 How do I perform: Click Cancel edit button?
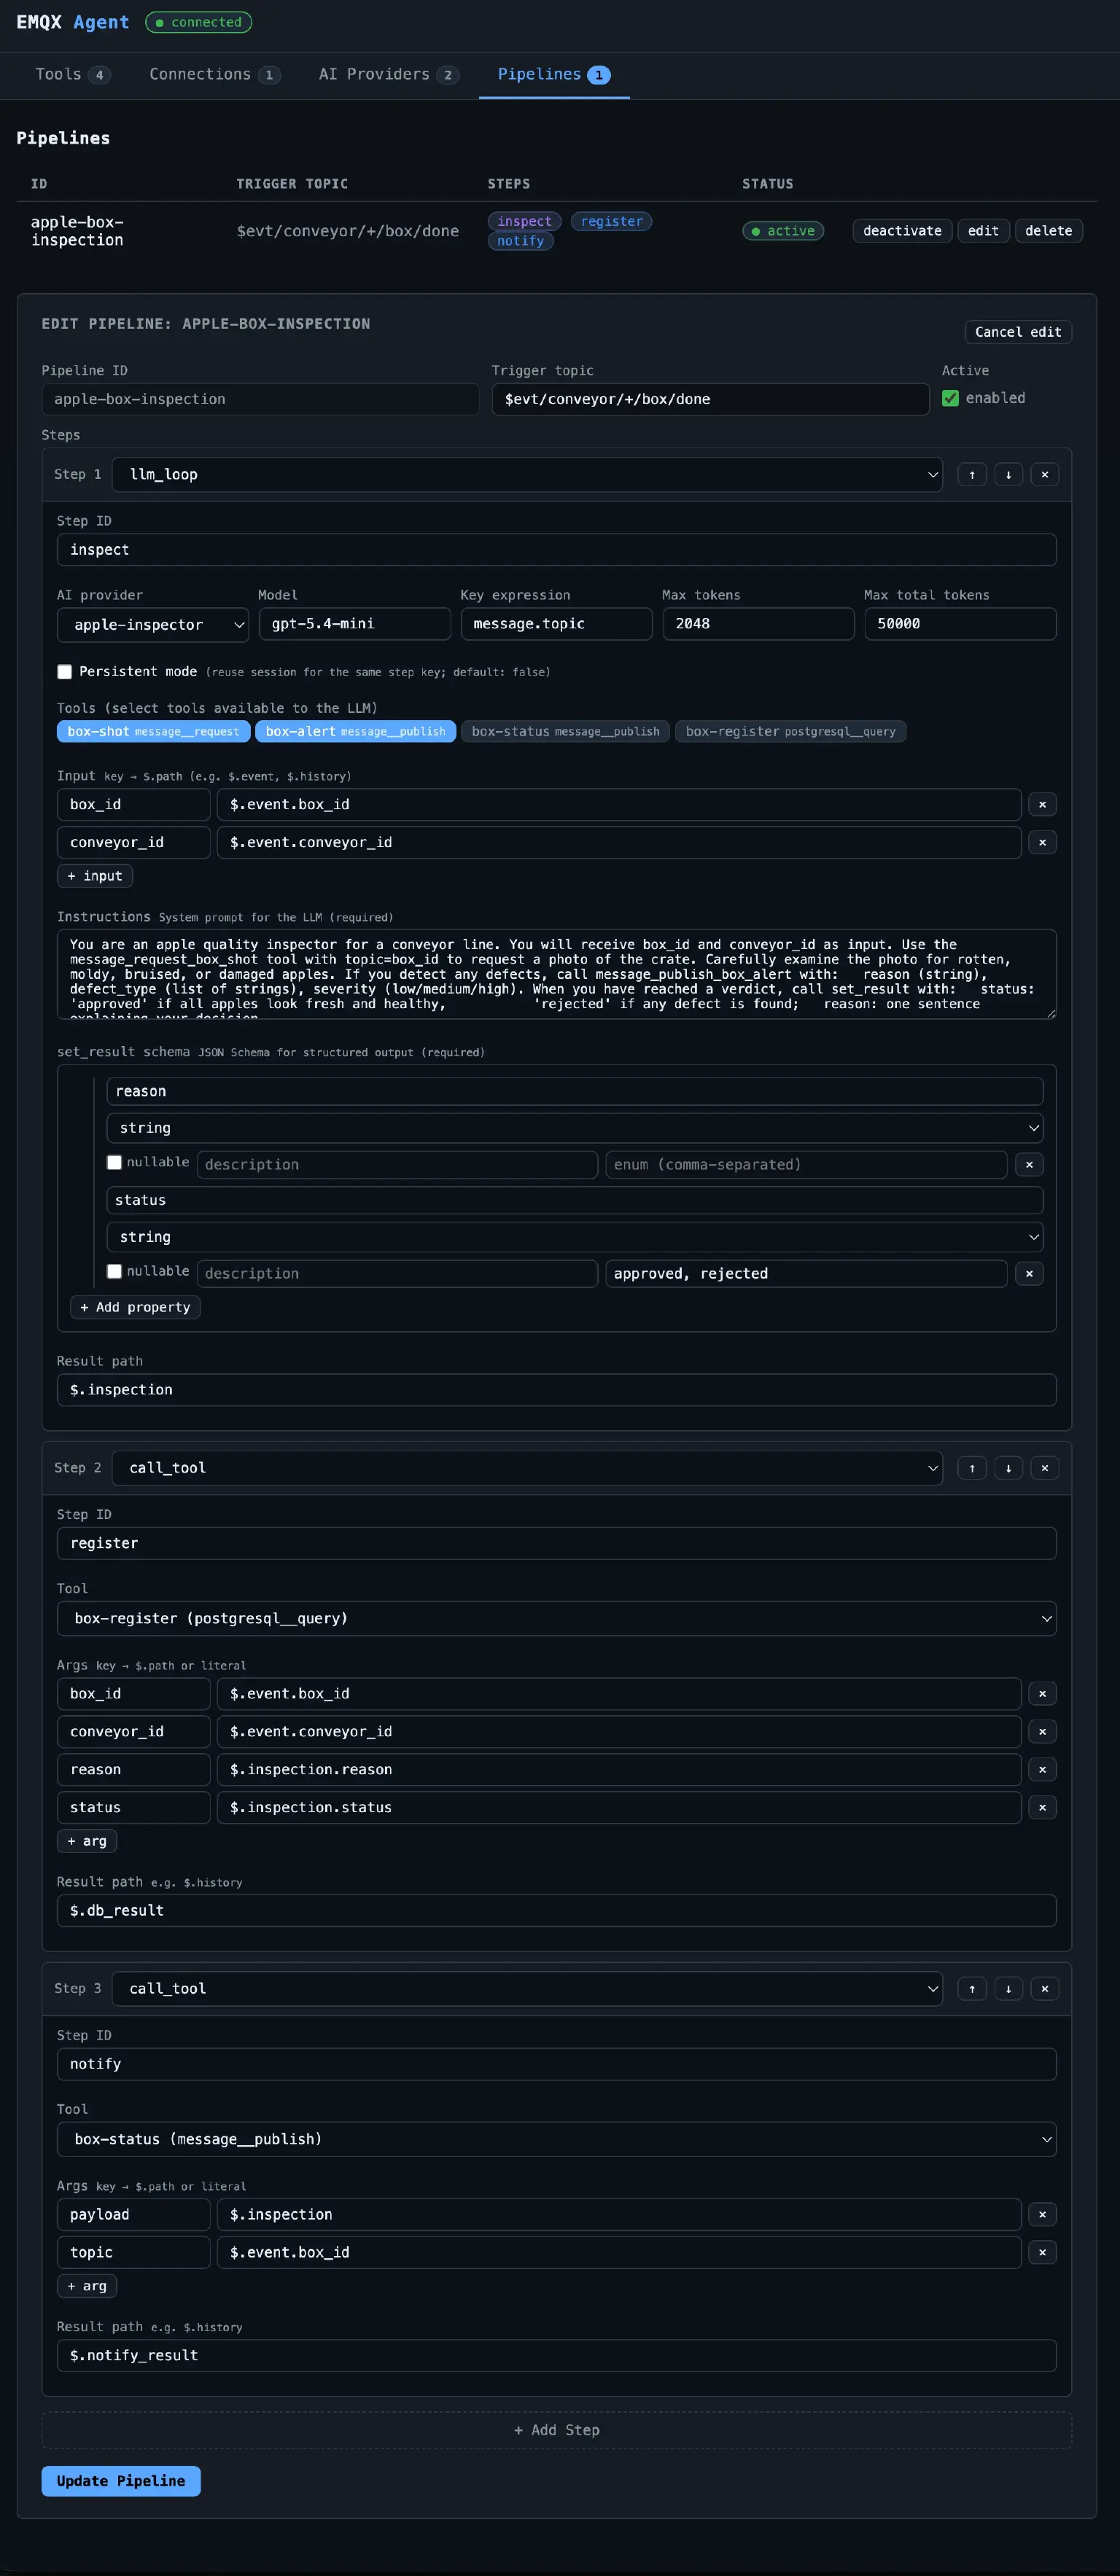tap(1018, 332)
